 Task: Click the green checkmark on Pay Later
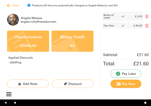pyautogui.click(x=118, y=74)
